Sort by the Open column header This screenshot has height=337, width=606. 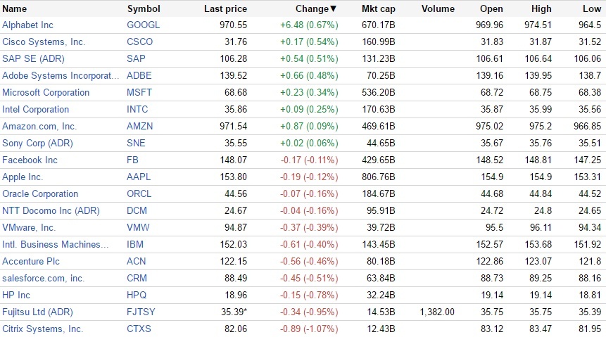[x=491, y=9]
